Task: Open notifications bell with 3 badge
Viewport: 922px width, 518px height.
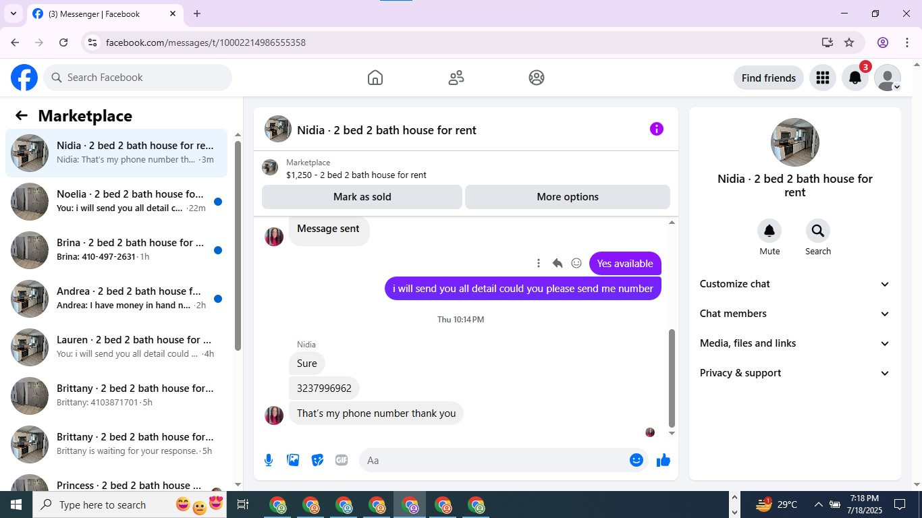Action: 855,78
